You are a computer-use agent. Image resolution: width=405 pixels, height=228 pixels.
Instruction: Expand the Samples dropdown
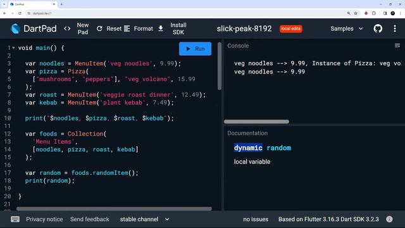(346, 28)
